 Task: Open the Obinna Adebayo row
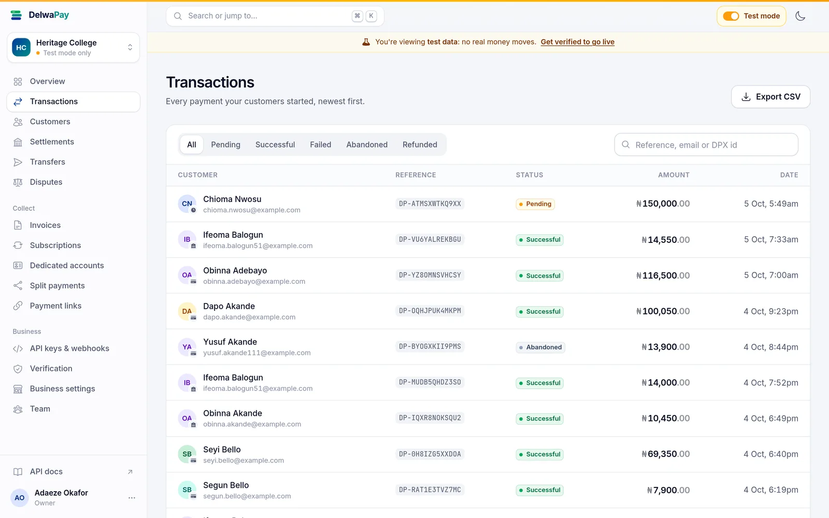pos(488,276)
